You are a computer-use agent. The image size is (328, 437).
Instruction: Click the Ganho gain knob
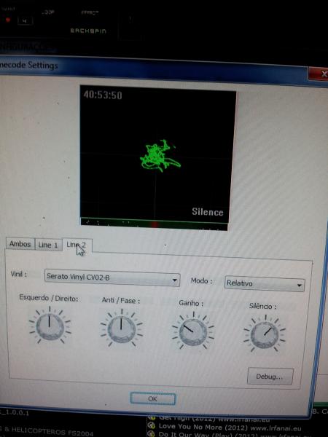193,331
